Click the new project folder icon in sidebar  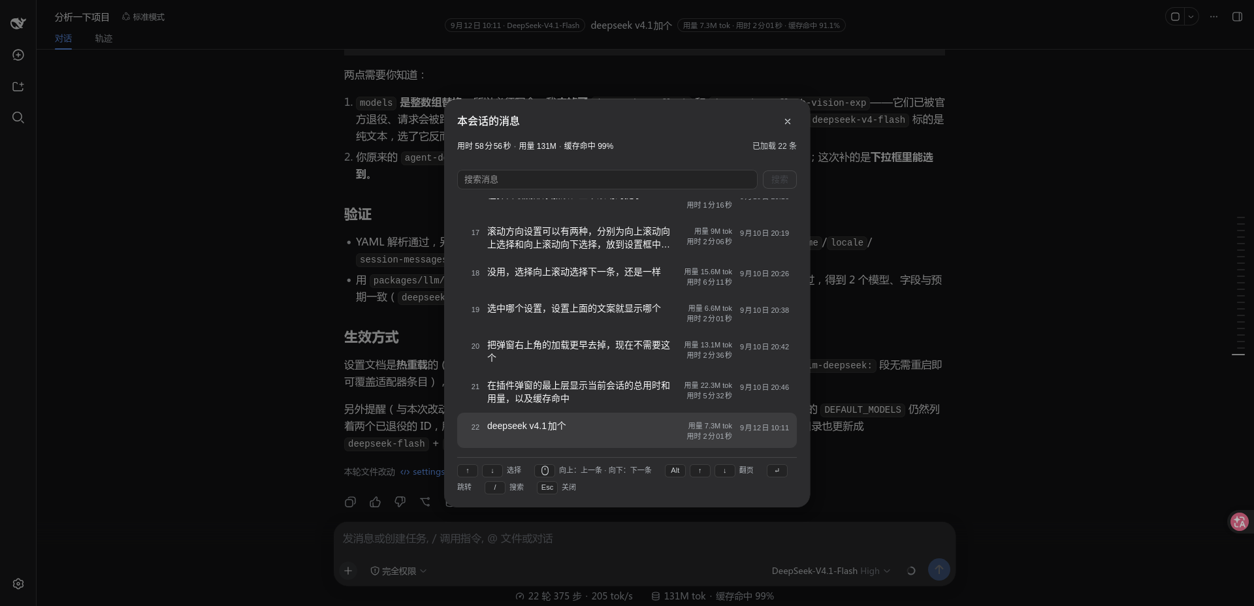(x=18, y=86)
